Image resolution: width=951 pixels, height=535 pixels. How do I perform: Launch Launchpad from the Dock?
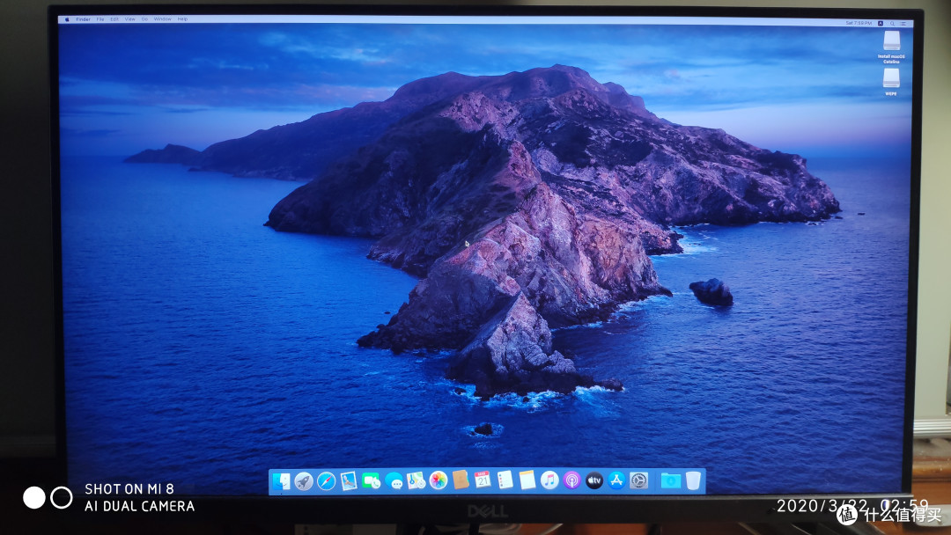click(x=304, y=481)
